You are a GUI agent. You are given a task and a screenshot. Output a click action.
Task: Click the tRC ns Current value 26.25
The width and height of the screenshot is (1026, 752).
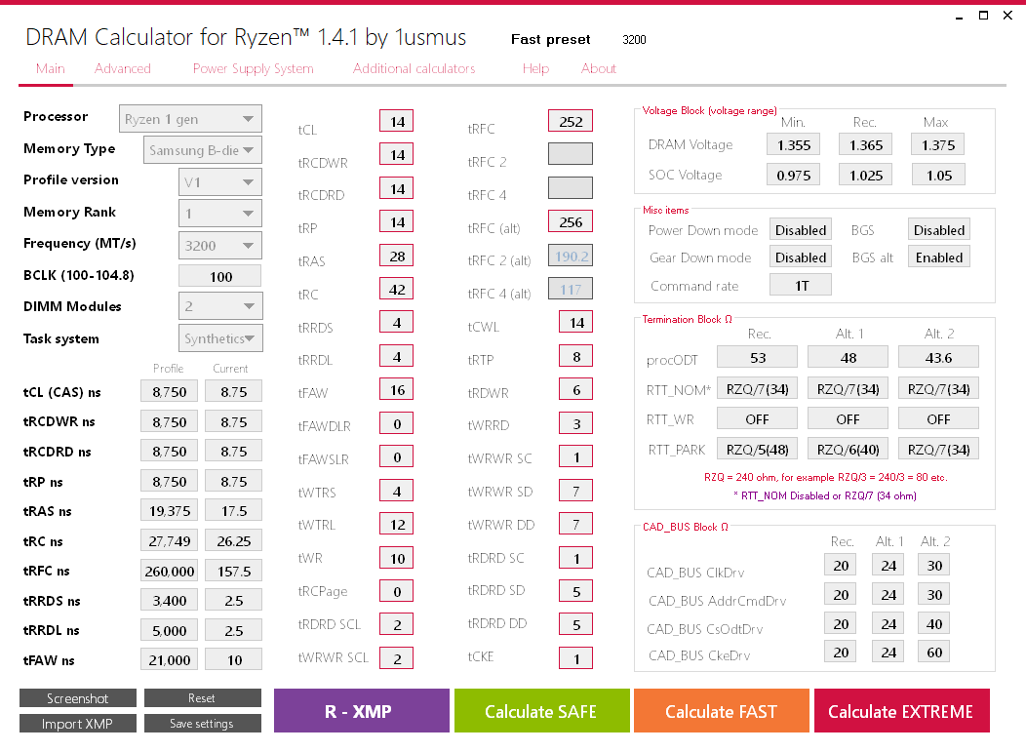point(234,540)
